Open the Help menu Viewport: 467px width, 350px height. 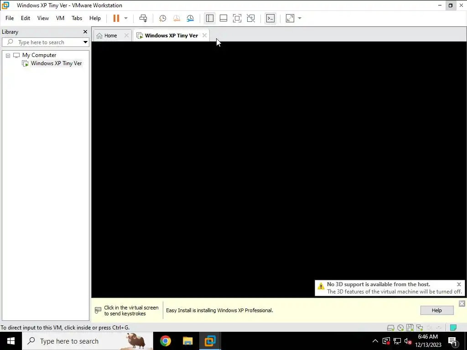click(95, 18)
